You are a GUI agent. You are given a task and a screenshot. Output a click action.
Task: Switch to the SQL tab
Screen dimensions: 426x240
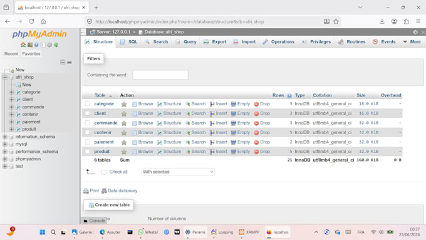point(129,42)
